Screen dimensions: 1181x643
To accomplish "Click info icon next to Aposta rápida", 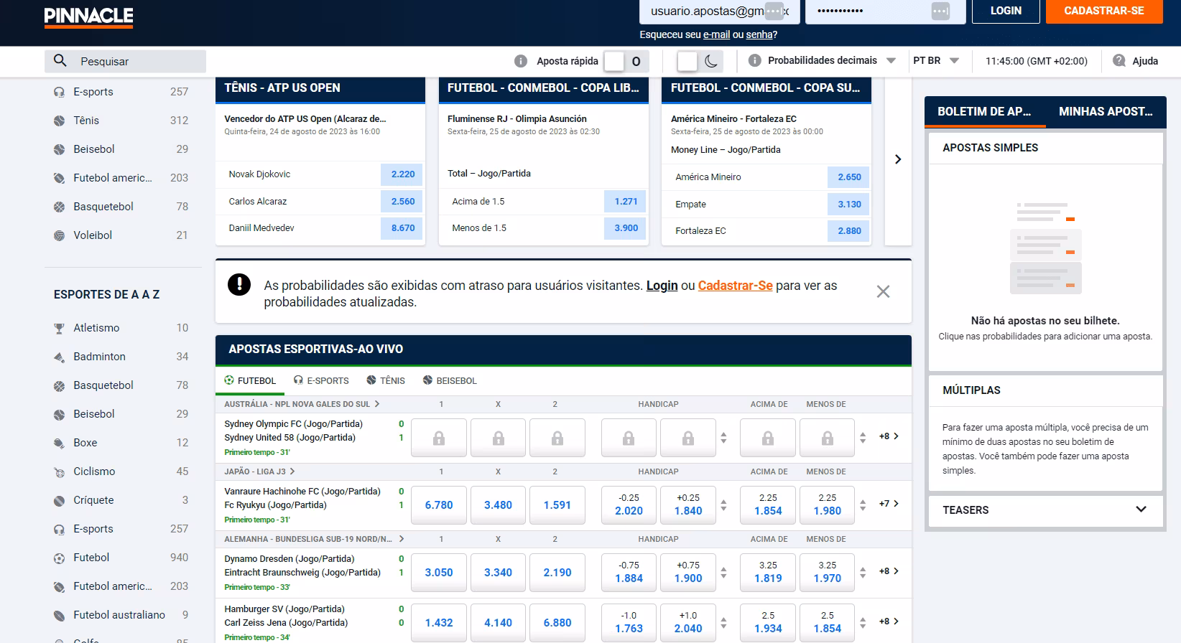I will point(522,61).
